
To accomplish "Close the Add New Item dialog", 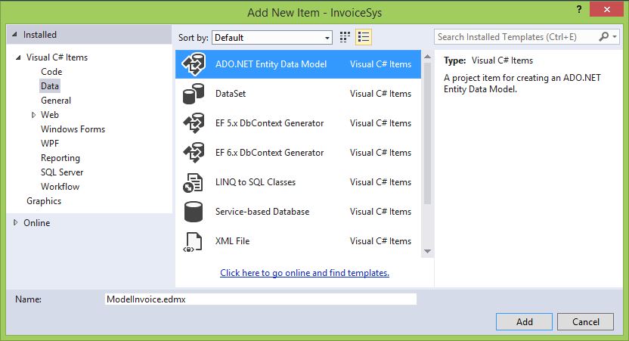I will (x=606, y=9).
